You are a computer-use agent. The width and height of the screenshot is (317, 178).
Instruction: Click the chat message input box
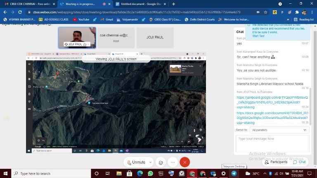[272, 143]
